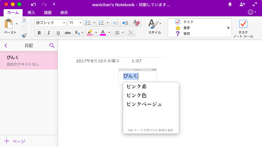Expand the numbering style dropdown arrow
The image size is (262, 147).
coord(107,23)
